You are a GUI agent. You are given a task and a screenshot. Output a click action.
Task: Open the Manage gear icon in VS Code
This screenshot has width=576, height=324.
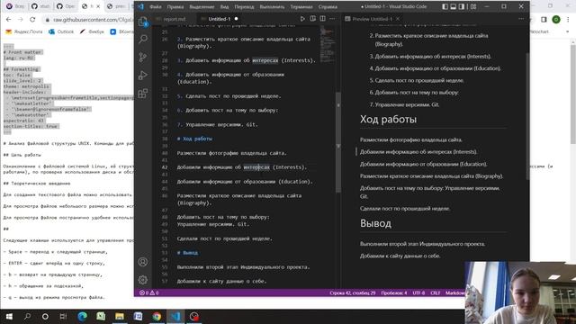(x=143, y=280)
